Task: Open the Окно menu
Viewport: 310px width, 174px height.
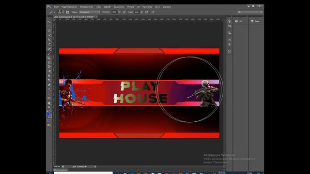Action: (157, 7)
